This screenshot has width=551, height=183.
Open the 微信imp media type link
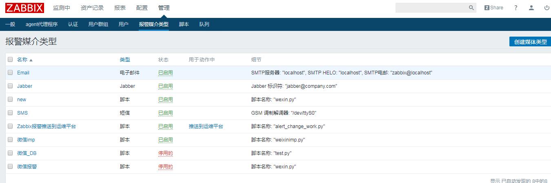pyautogui.click(x=26, y=140)
